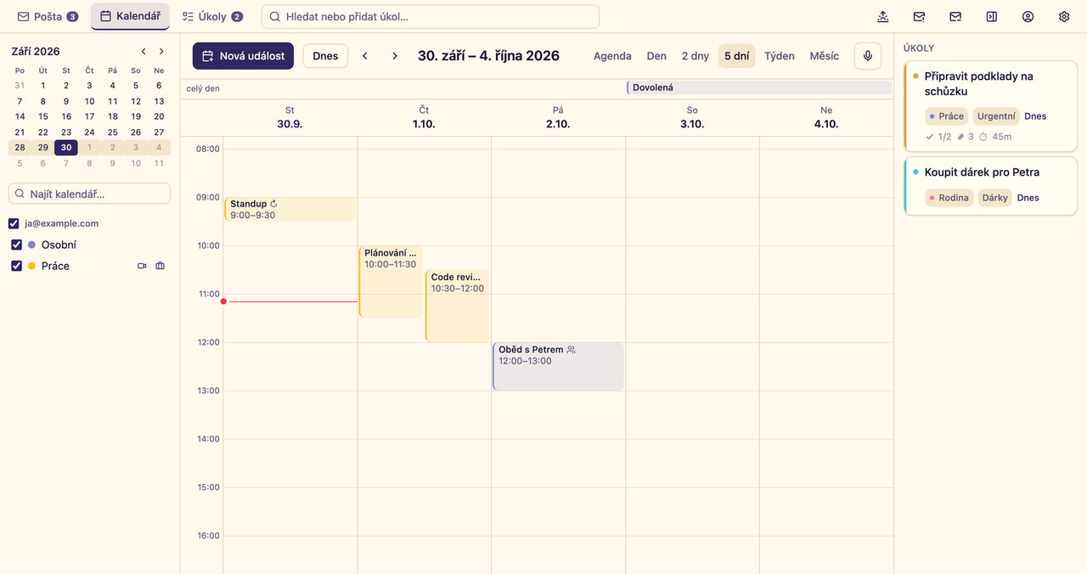This screenshot has height=574, width=1087.
Task: Open task Připravit podklady na schůzku
Action: (991, 106)
